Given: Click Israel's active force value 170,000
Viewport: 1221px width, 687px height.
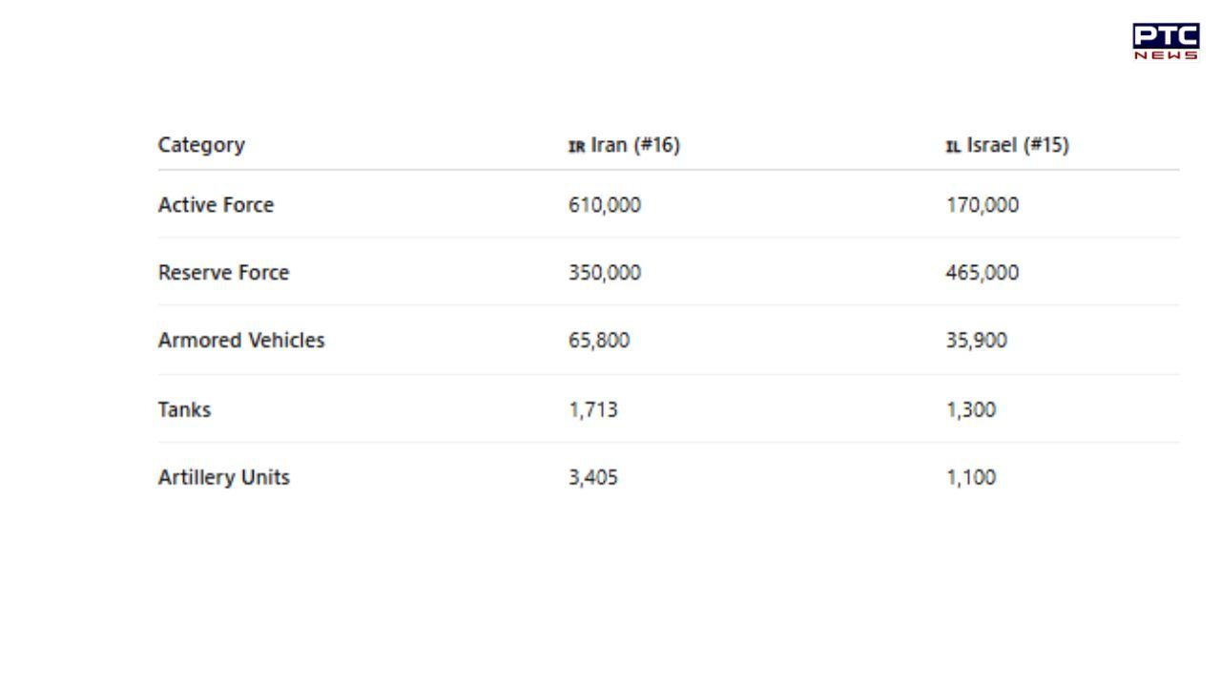Looking at the screenshot, I should click(x=983, y=205).
